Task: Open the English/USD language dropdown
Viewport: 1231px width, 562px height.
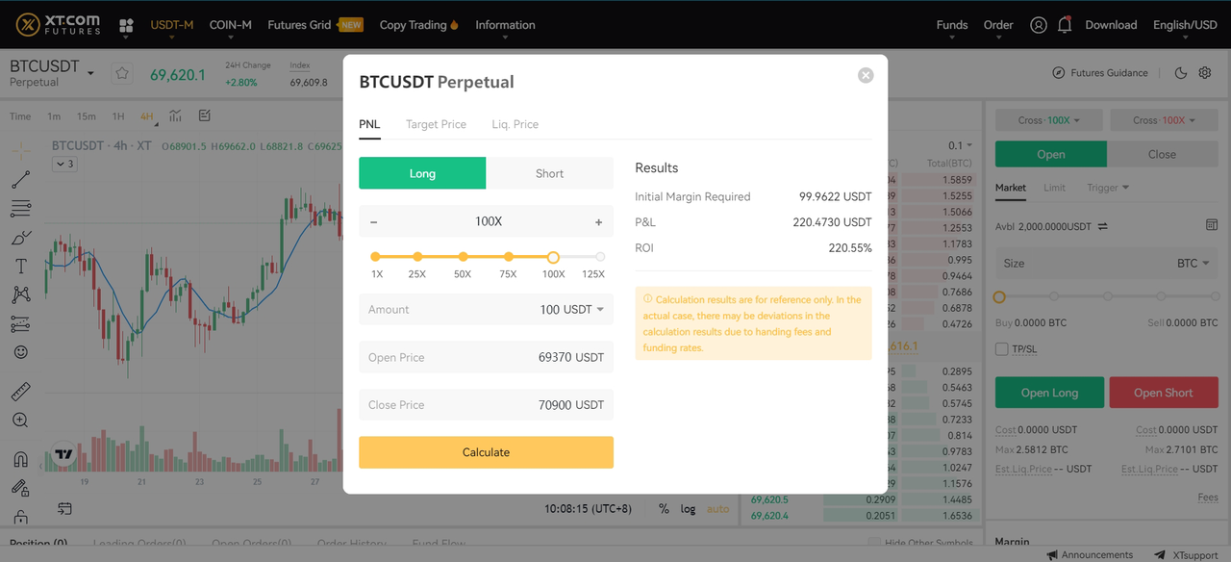Action: [x=1185, y=25]
